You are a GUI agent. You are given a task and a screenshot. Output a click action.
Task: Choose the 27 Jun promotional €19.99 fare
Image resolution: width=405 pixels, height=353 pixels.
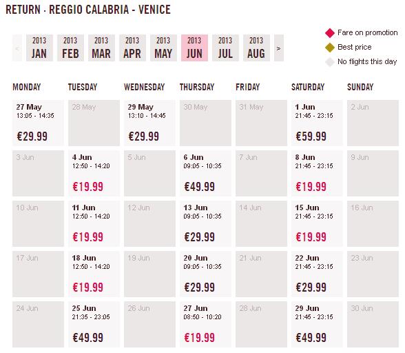tap(205, 324)
